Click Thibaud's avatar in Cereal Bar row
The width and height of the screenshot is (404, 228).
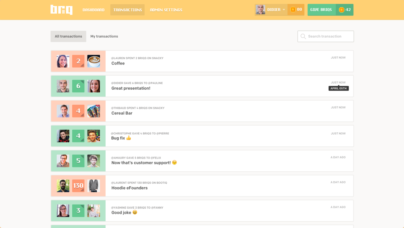tap(63, 111)
